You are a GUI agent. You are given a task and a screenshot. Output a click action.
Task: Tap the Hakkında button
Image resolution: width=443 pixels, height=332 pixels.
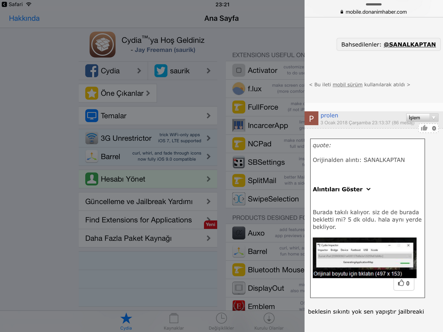24,18
